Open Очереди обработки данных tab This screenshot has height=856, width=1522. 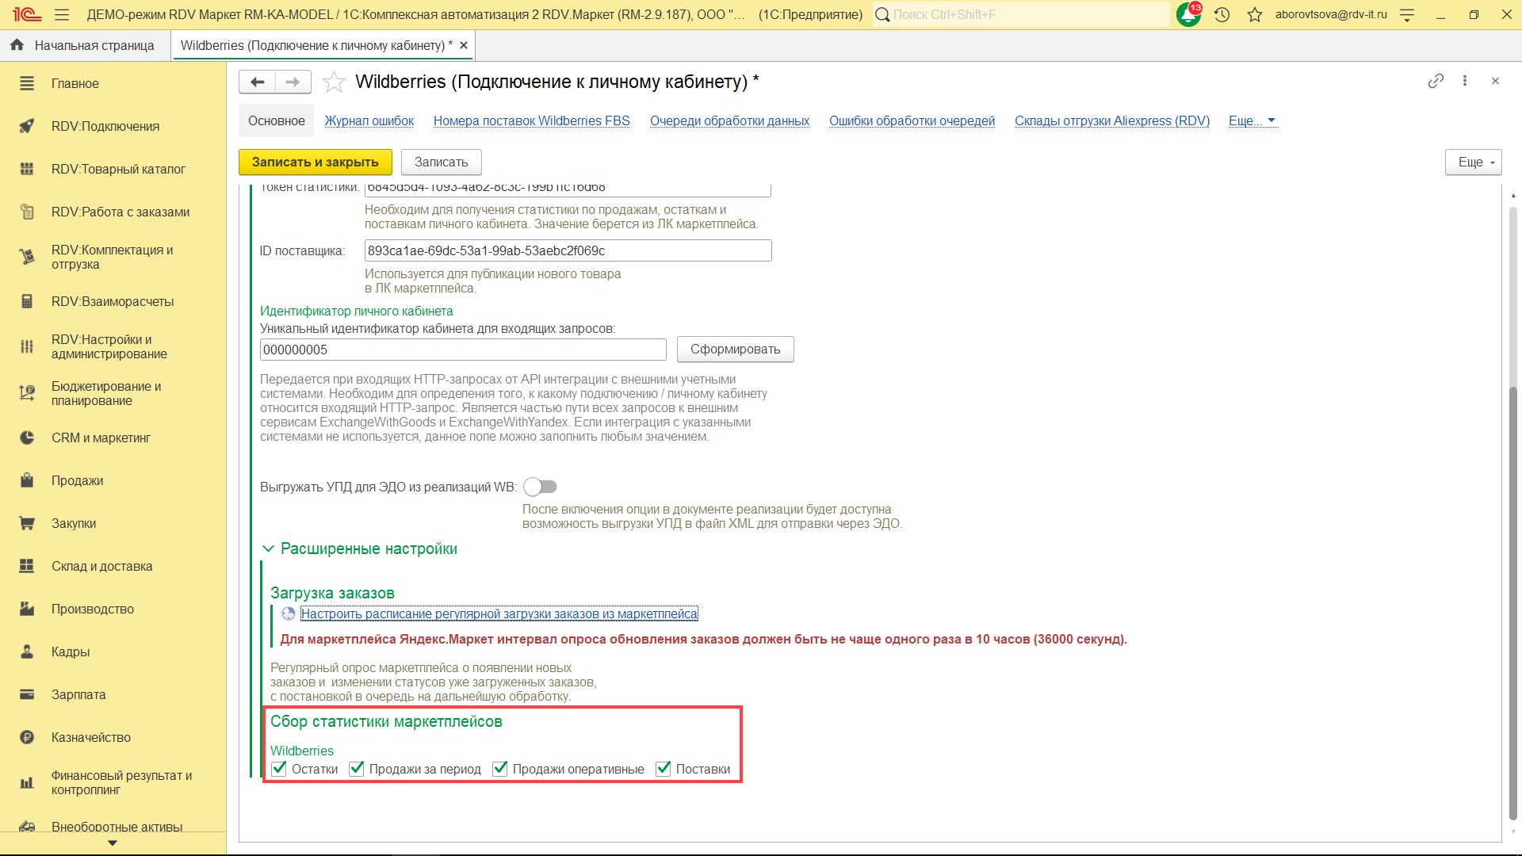point(729,120)
